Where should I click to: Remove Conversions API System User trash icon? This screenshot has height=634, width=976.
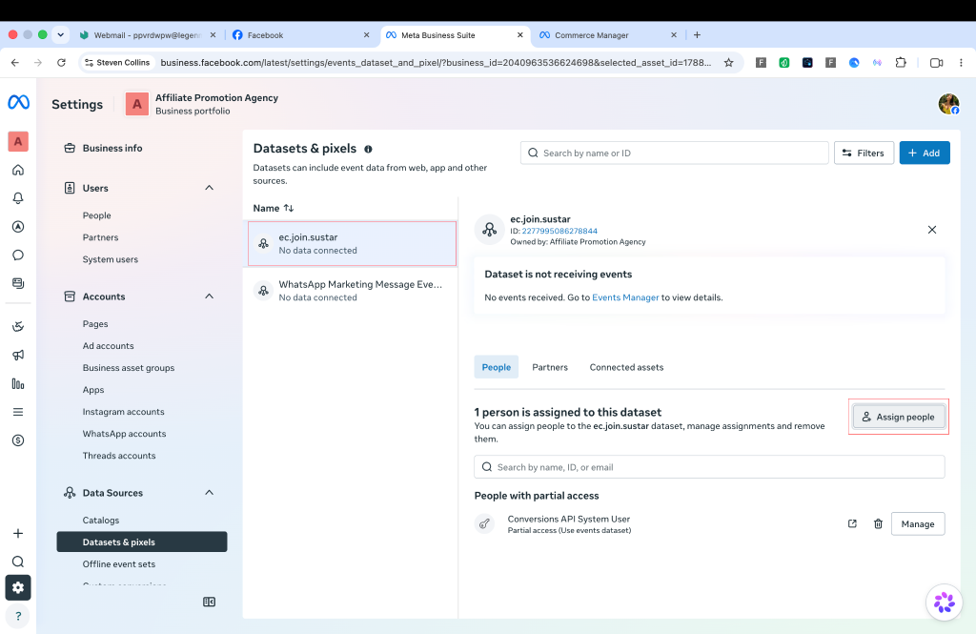point(878,523)
